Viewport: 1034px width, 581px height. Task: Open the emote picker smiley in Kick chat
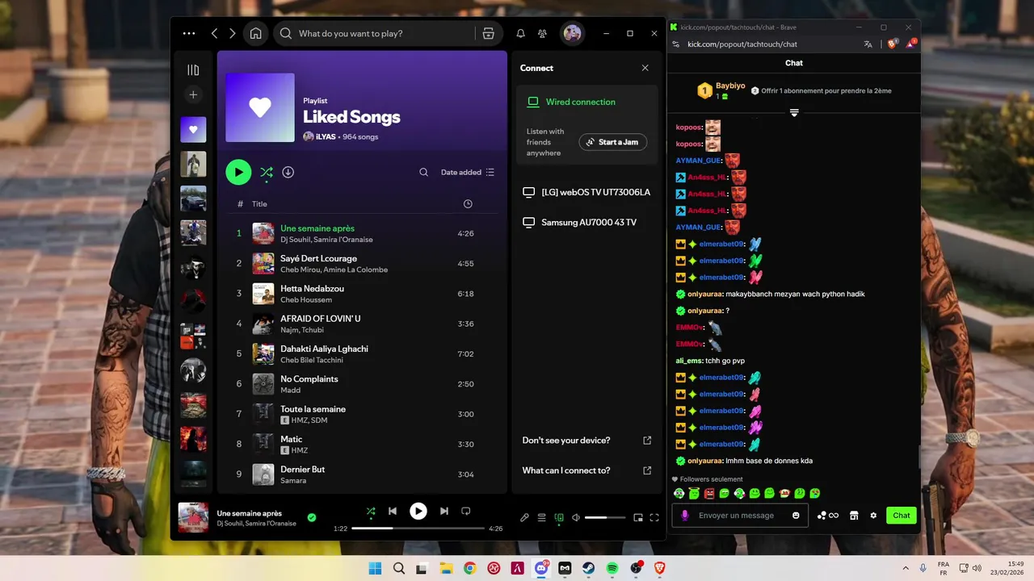(x=796, y=515)
